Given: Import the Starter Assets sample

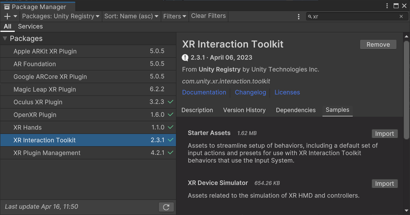Looking at the screenshot, I should click(385, 134).
